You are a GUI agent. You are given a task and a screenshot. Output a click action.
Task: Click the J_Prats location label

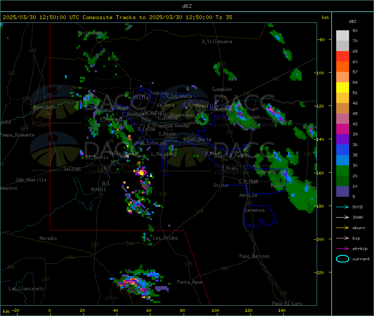click(230, 169)
